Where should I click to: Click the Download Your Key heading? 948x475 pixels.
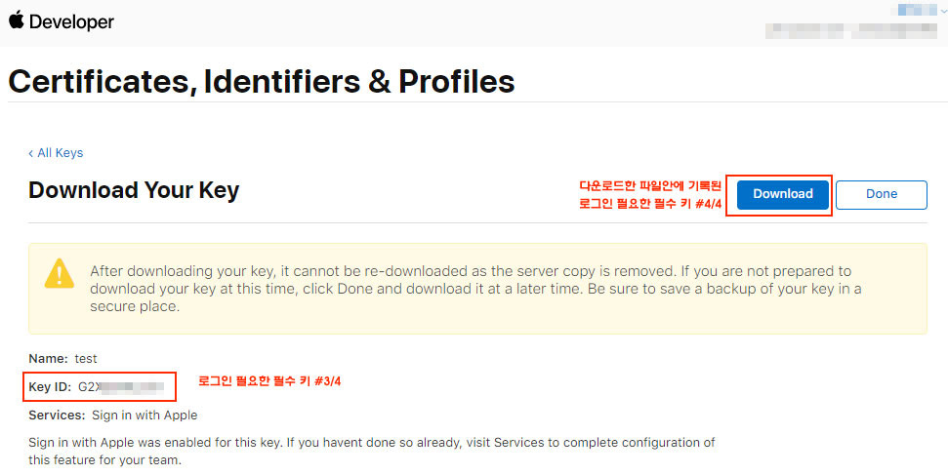click(134, 190)
